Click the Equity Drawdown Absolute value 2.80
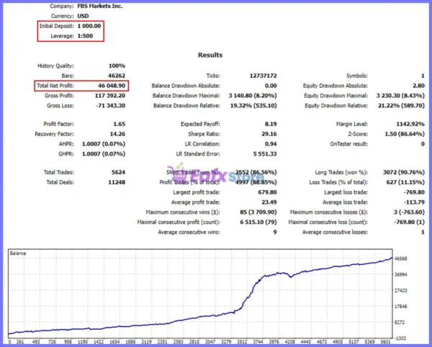This screenshot has width=432, height=347. pos(418,86)
